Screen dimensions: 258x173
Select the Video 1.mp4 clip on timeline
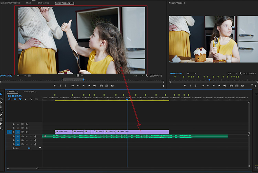tap(64, 132)
